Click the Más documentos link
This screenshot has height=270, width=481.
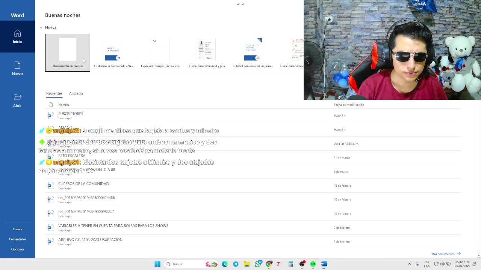click(x=443, y=254)
